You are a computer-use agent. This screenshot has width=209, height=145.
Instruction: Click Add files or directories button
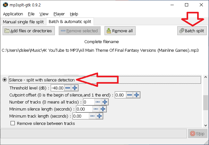point(28,31)
